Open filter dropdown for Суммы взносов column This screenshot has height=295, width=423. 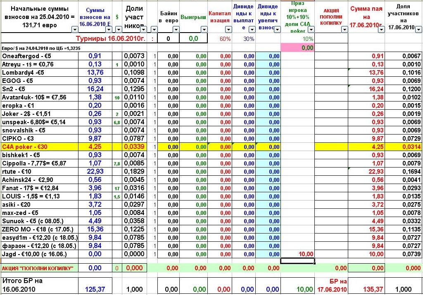pos(109,29)
